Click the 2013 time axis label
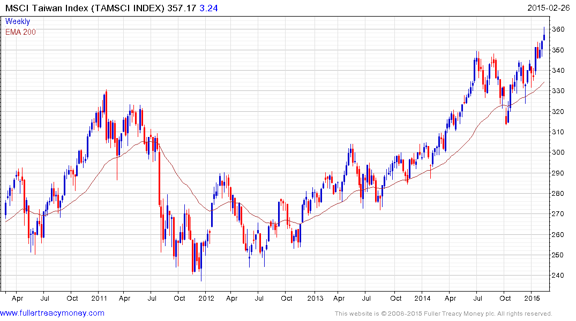Screen dimensions: 576x321 315,298
